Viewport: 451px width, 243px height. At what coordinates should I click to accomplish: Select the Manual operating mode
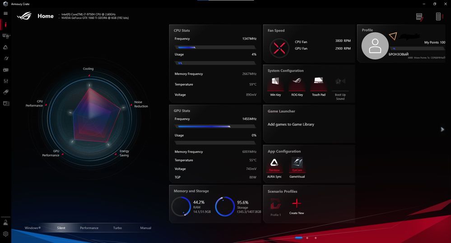[x=145, y=228]
